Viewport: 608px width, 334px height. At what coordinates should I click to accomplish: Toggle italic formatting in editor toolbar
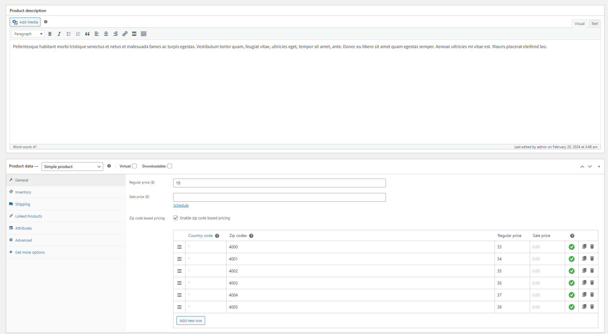pyautogui.click(x=59, y=34)
